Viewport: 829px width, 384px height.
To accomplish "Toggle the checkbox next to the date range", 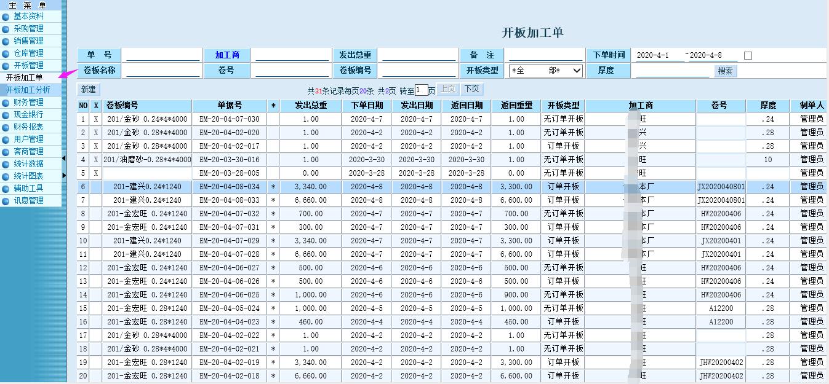I will [748, 55].
